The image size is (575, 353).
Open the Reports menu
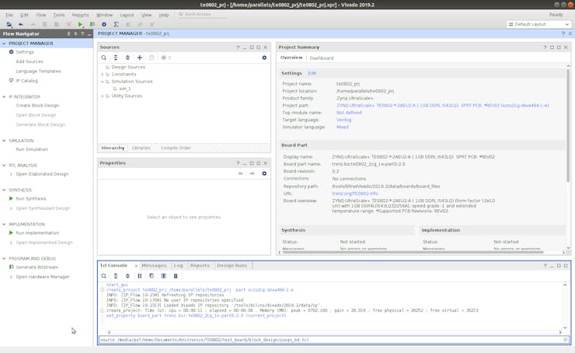pyautogui.click(x=80, y=15)
